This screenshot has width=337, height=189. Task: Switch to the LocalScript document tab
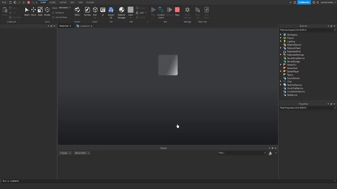[x=84, y=26]
